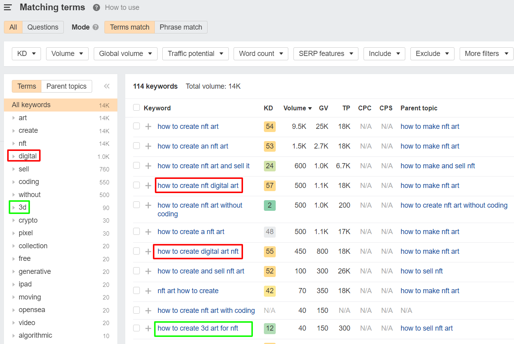Switch mode to Phrase match
Screen dimensions: 514x344
point(181,27)
